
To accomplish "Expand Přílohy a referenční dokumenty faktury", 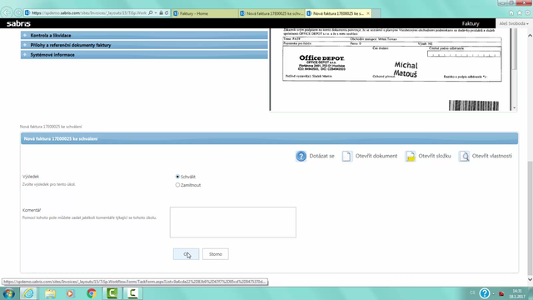I will click(x=144, y=45).
